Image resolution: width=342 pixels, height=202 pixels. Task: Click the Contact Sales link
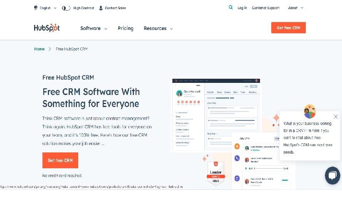[115, 8]
